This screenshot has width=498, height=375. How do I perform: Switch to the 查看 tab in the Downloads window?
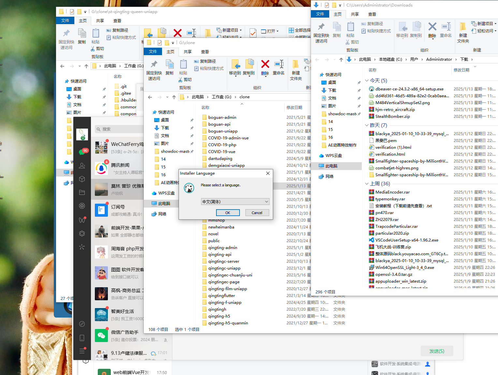pyautogui.click(x=372, y=14)
